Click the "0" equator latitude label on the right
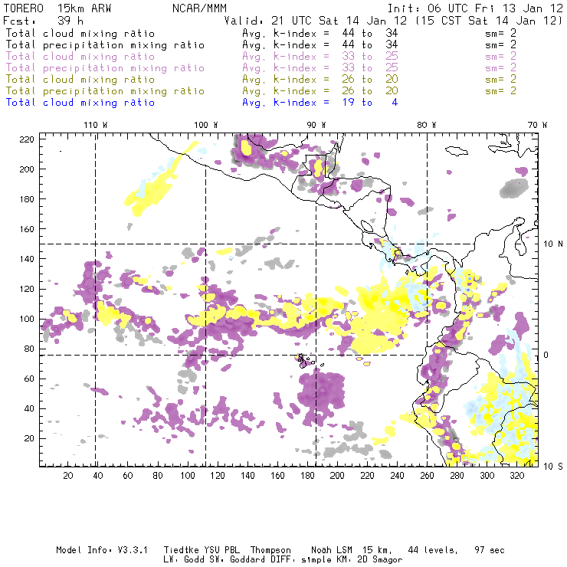Screen dimensions: 567x567 (x=546, y=355)
